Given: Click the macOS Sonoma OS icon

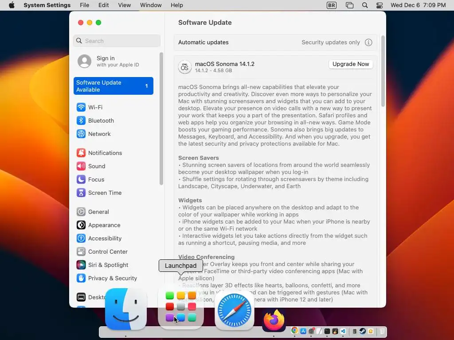Looking at the screenshot, I should click(x=184, y=67).
